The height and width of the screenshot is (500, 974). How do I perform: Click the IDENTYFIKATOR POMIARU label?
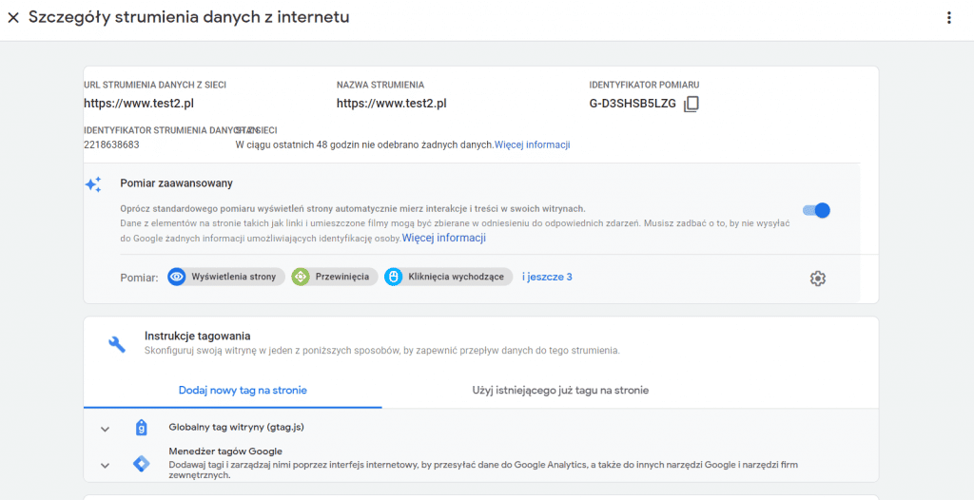pos(645,85)
